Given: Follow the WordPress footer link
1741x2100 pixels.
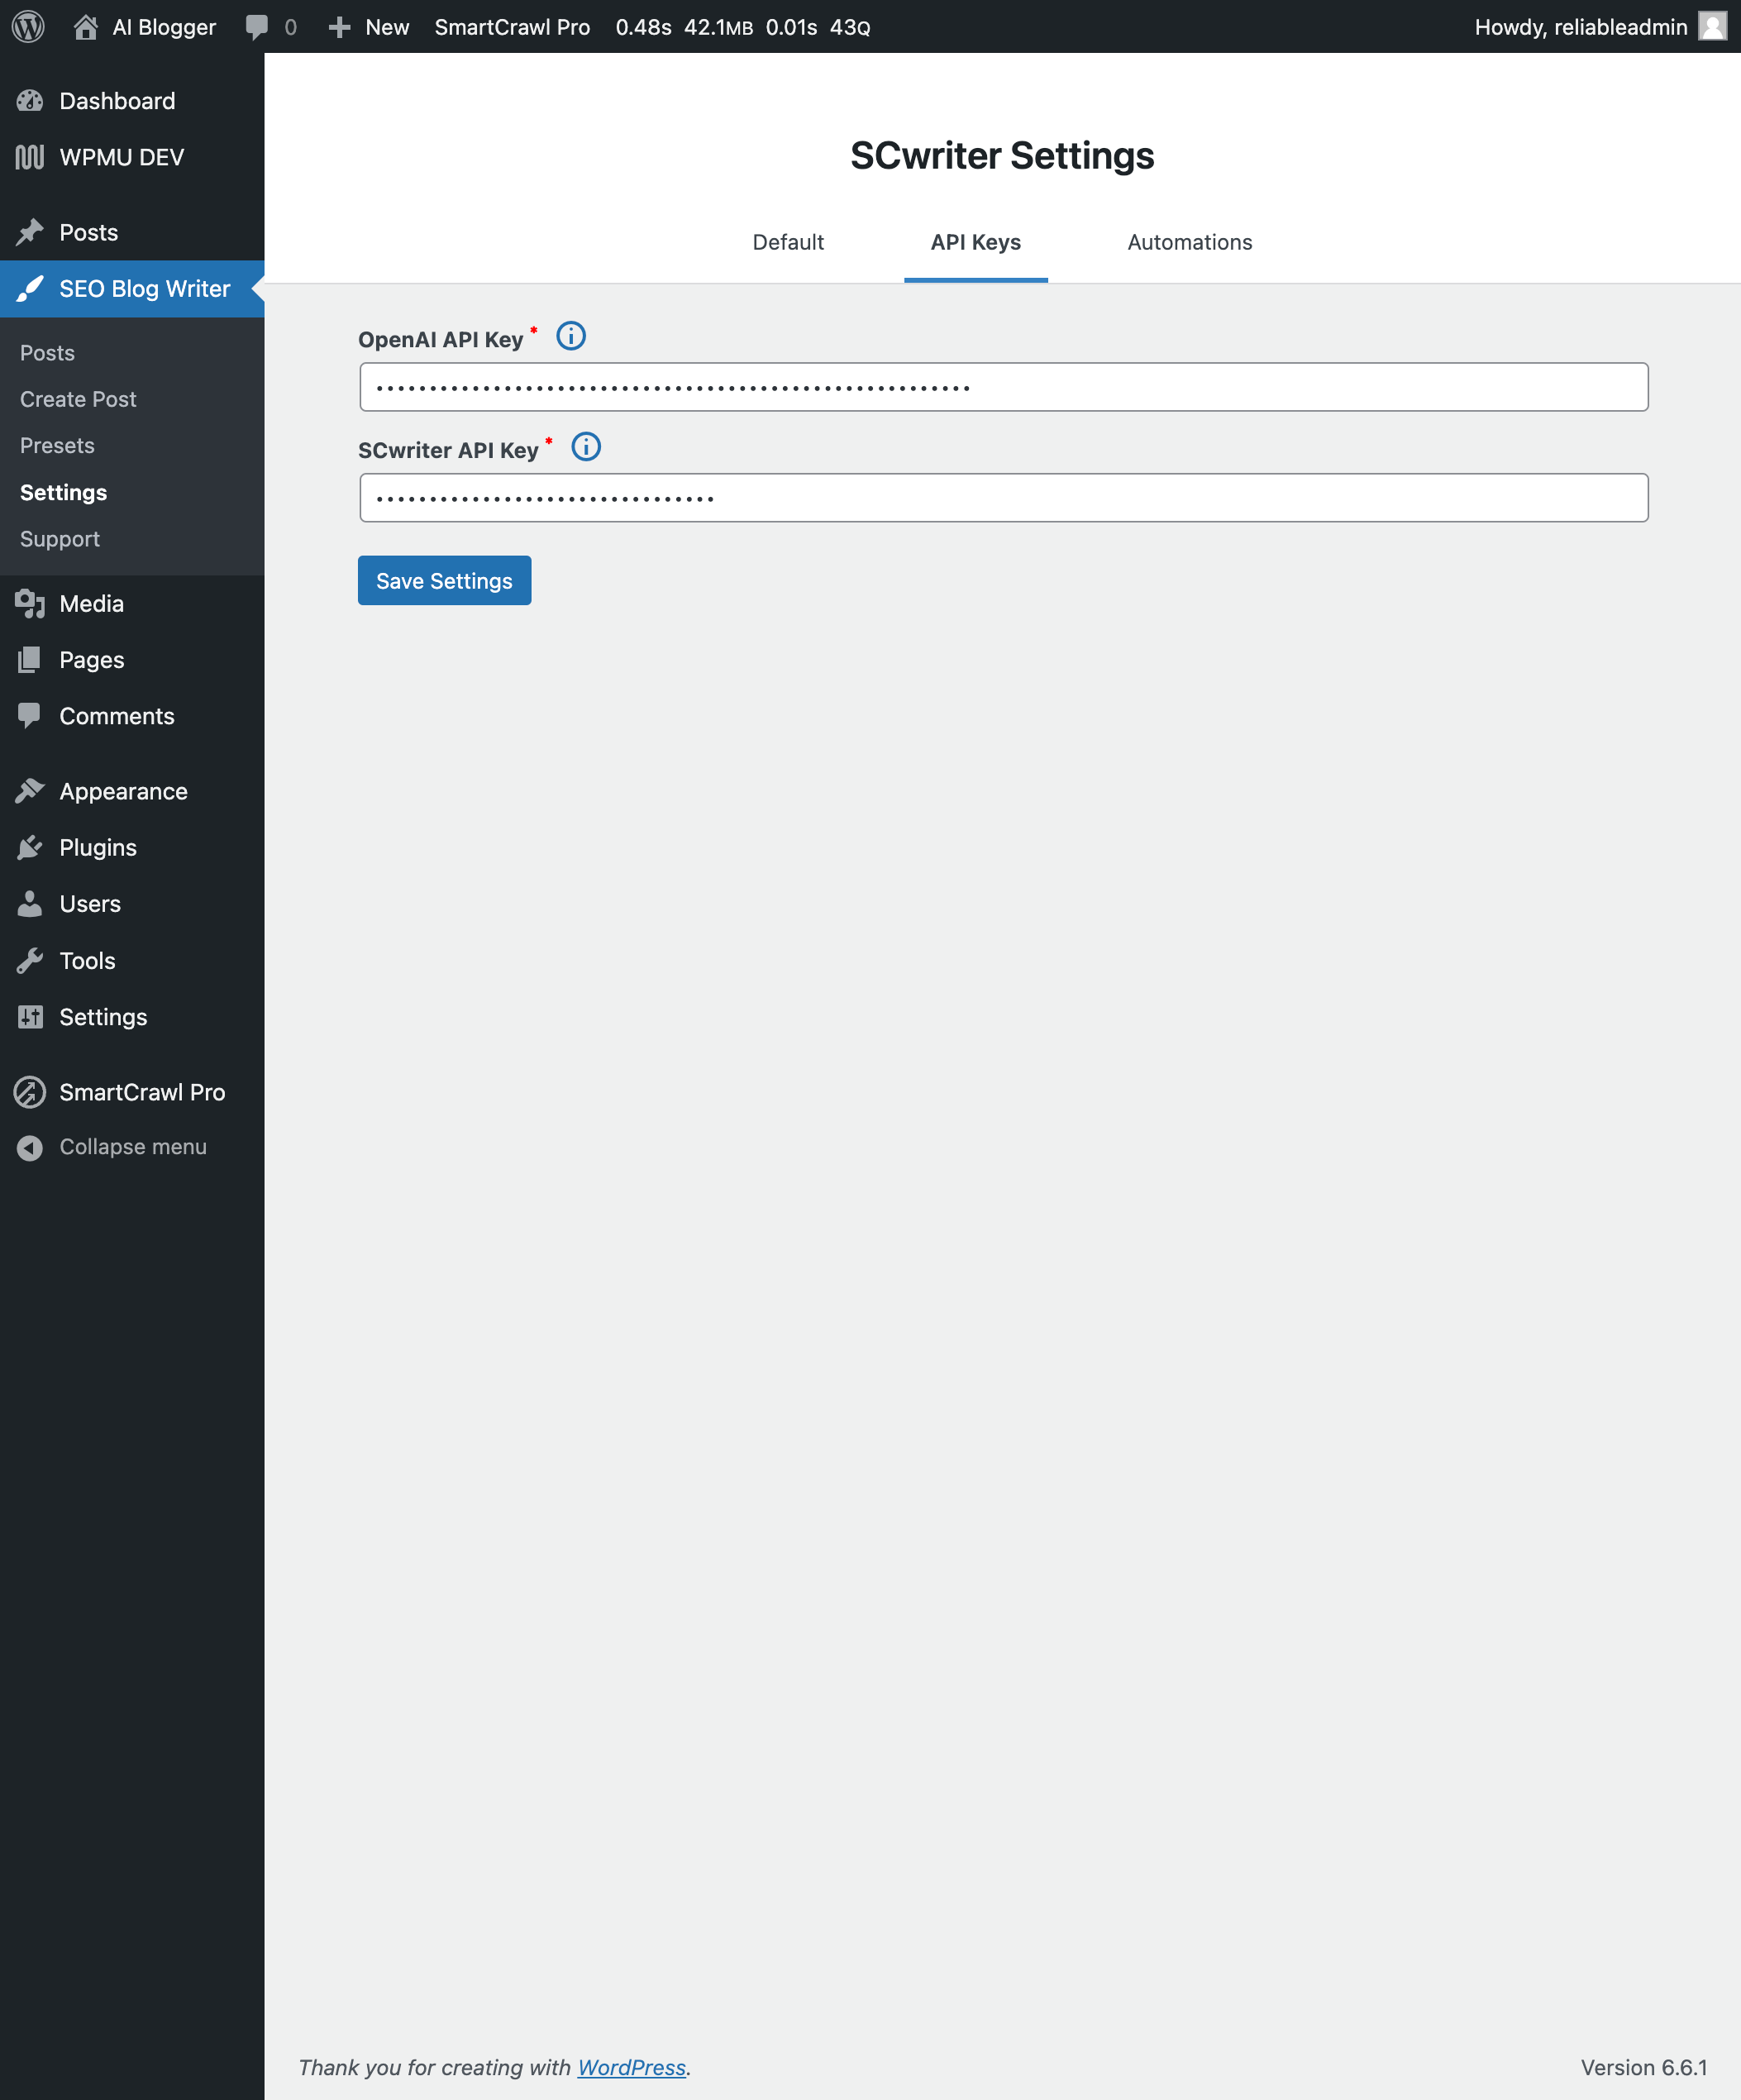Looking at the screenshot, I should click(x=632, y=2067).
